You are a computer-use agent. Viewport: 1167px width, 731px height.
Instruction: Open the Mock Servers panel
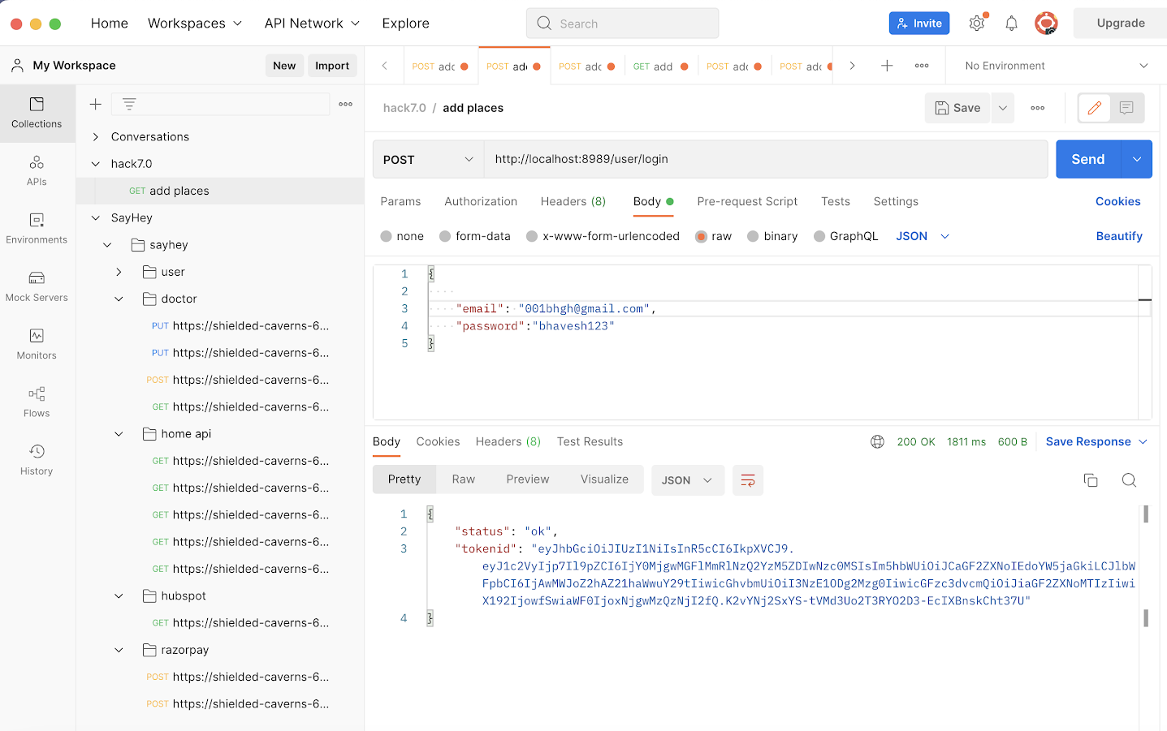click(x=37, y=286)
